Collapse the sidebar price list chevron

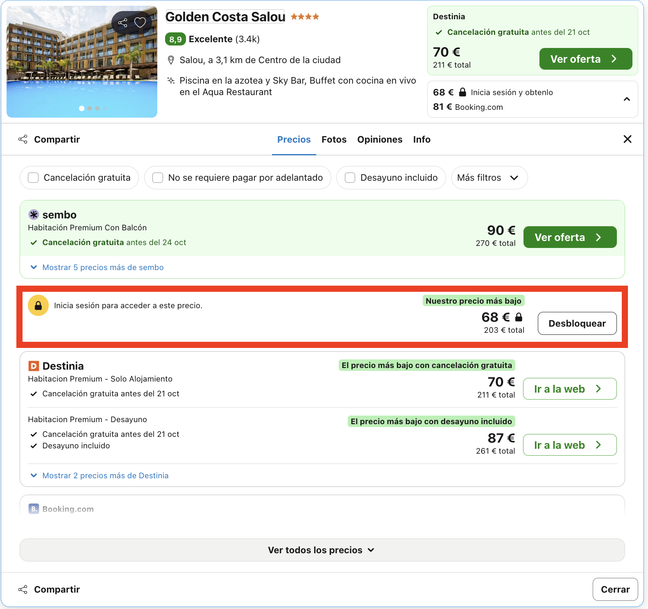(627, 99)
